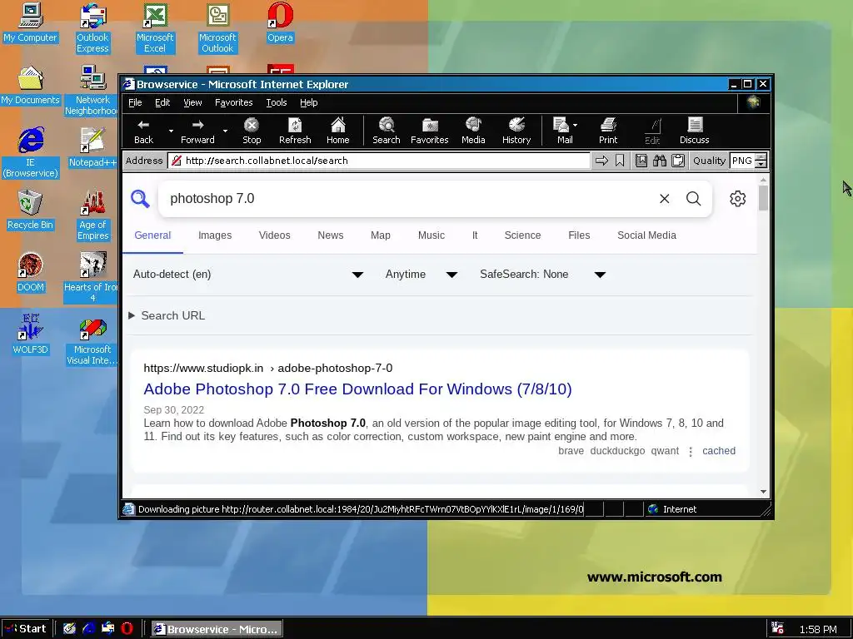Click the Opera quick launch taskbar icon
853x639 pixels.
[x=127, y=628]
